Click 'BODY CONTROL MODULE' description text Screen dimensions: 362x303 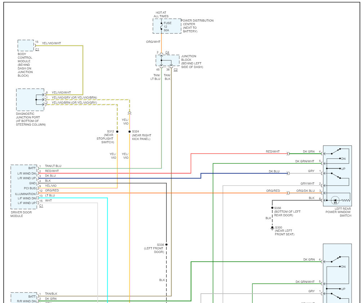[25, 65]
